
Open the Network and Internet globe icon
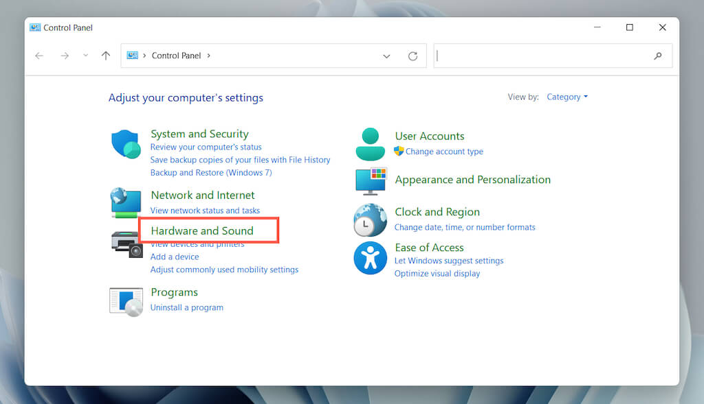pos(125,202)
